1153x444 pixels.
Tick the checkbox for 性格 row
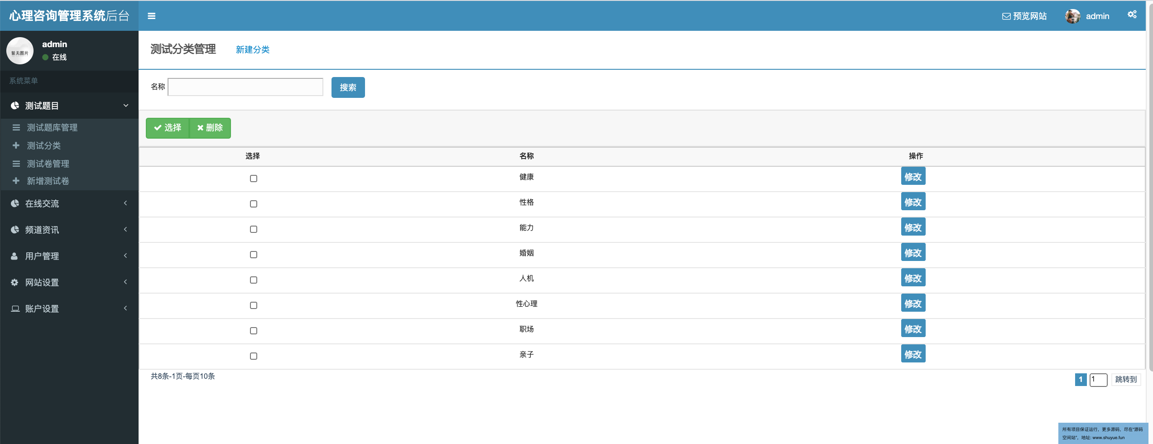[254, 204]
